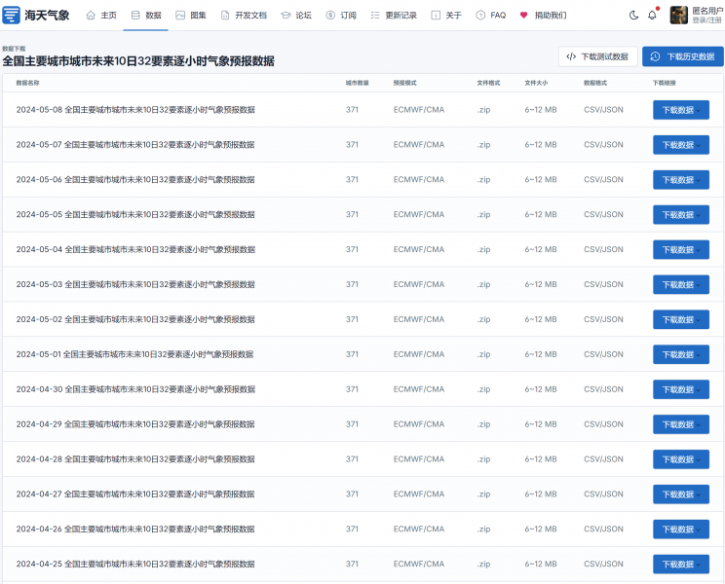This screenshot has width=725, height=584.
Task: Open 开发文档 developer docs
Action: 243,16
